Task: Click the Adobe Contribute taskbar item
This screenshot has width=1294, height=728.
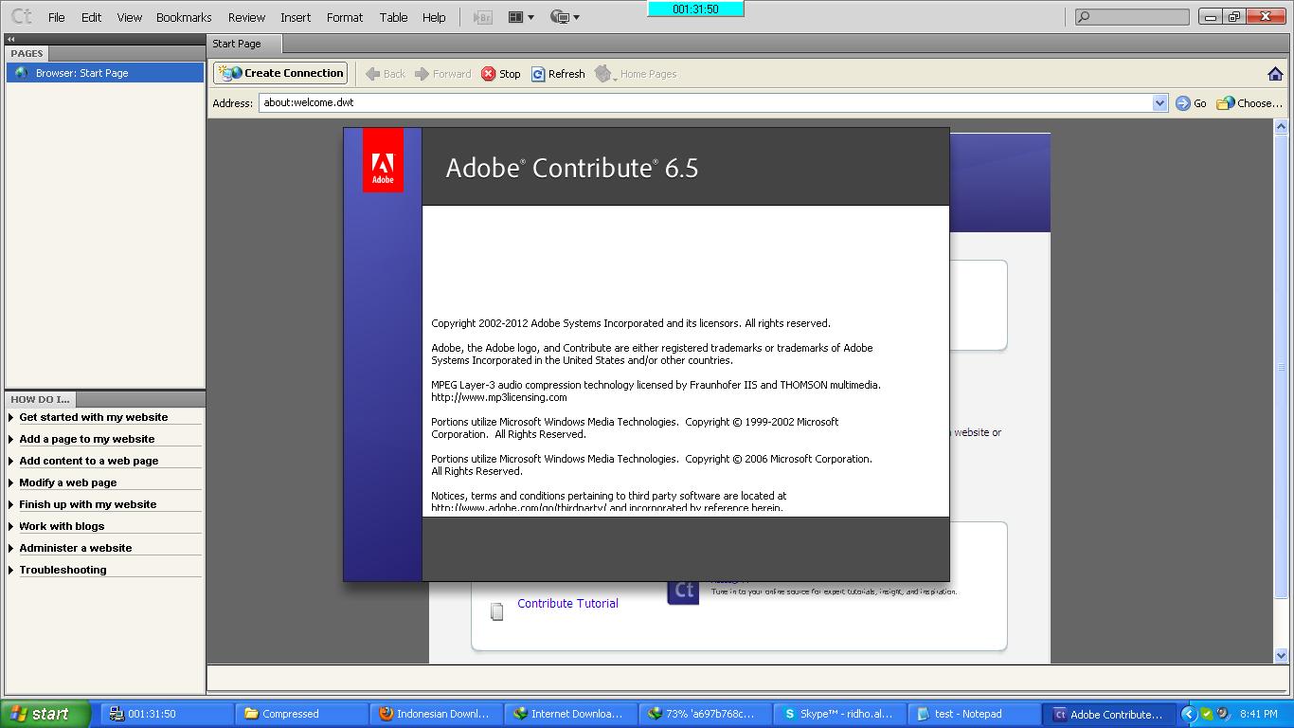Action: [x=1108, y=714]
